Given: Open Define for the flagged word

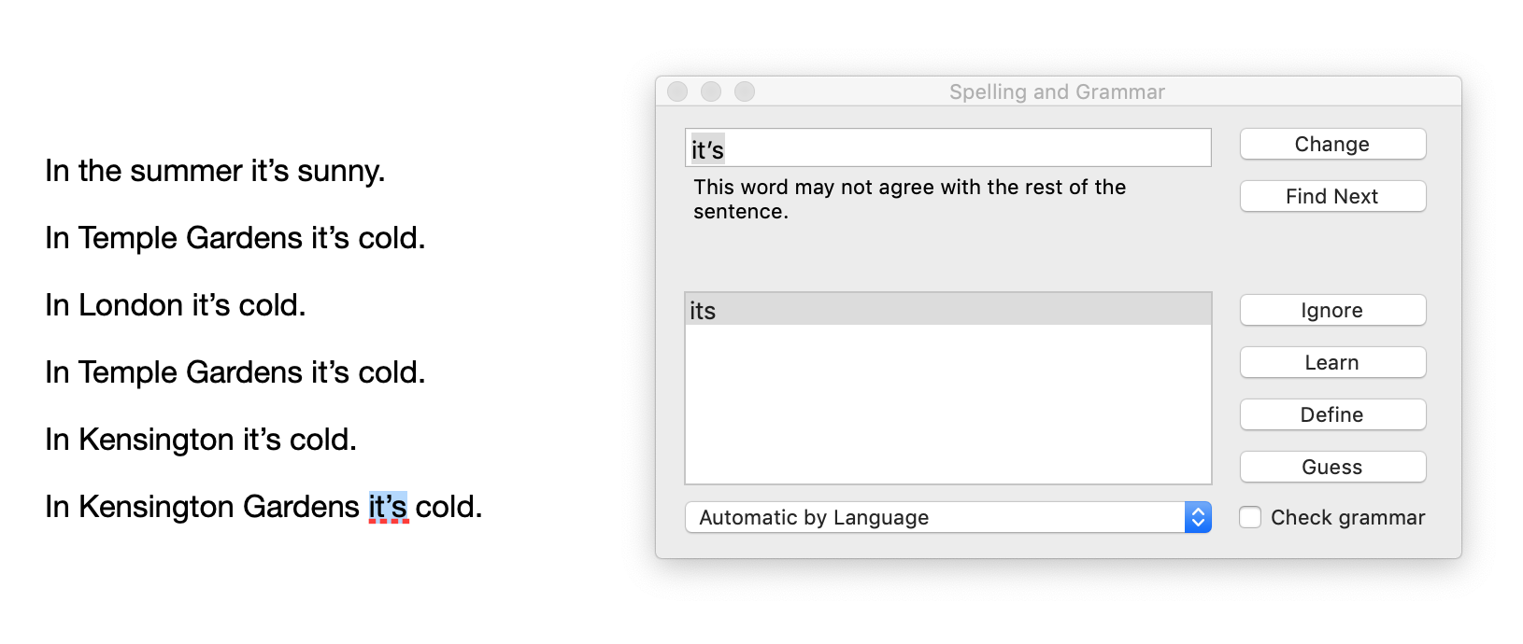Looking at the screenshot, I should pyautogui.click(x=1332, y=415).
